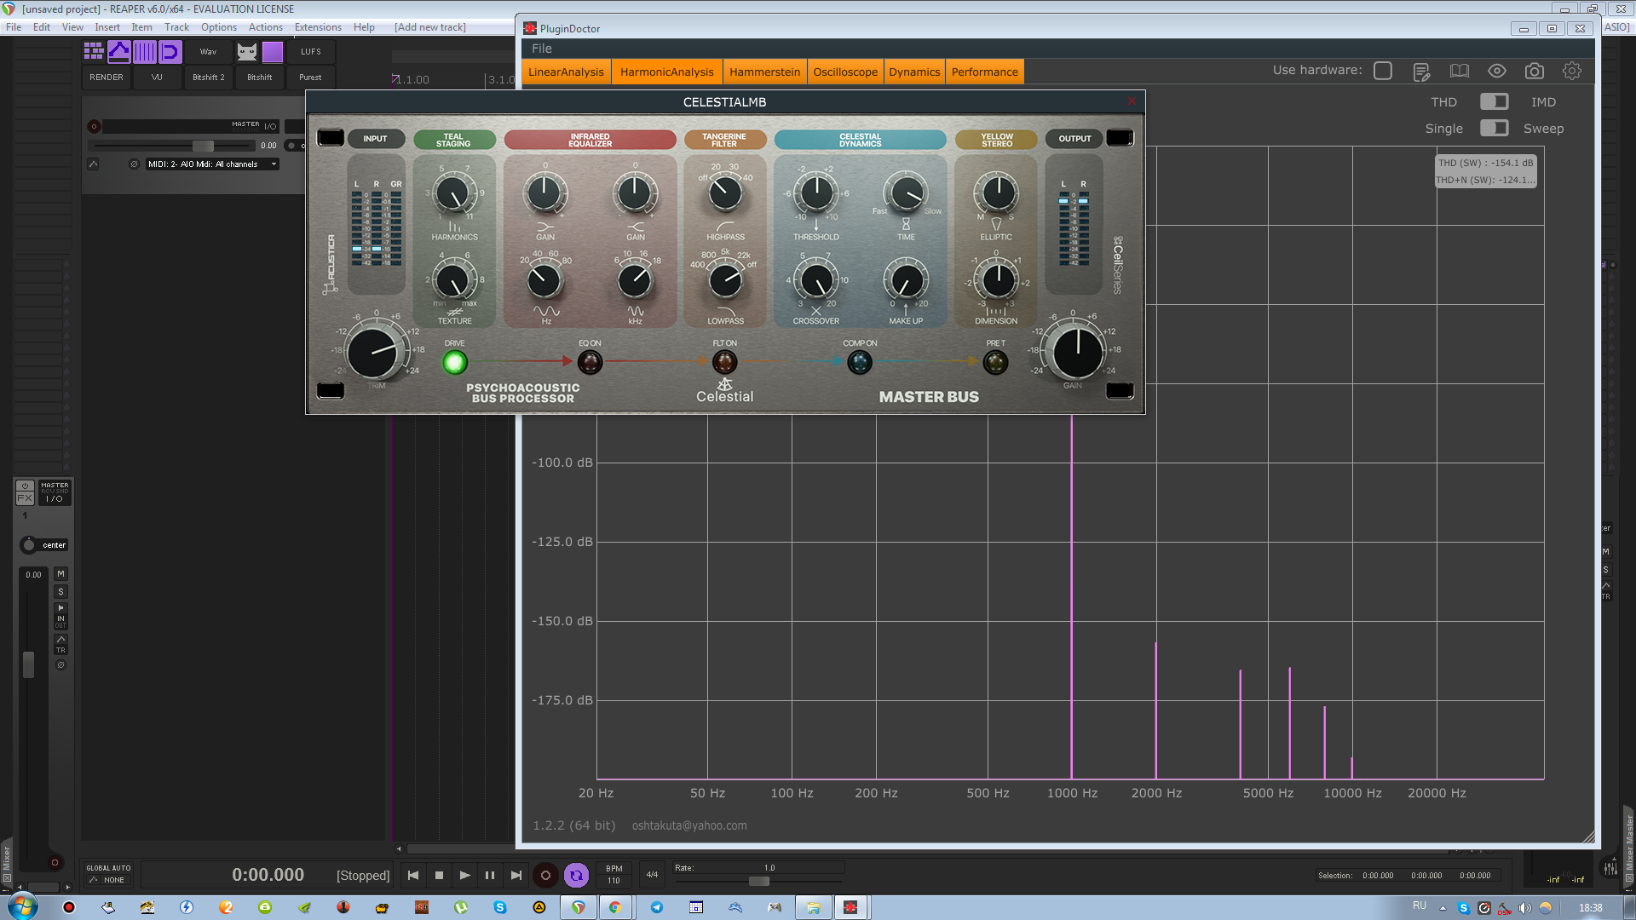1636x920 pixels.
Task: Toggle the EQ ON LED button
Action: click(x=590, y=362)
